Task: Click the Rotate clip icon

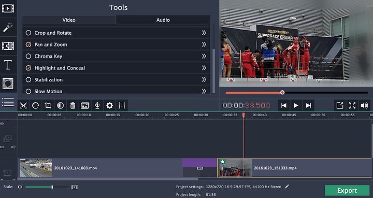Action: point(36,105)
